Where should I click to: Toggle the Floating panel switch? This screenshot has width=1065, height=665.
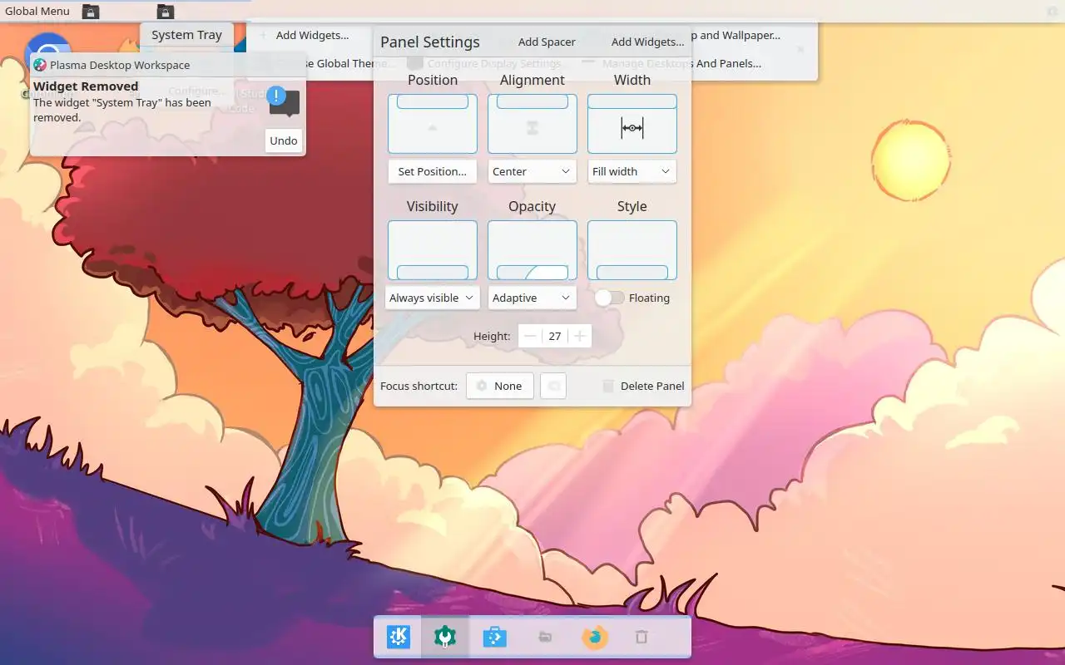click(x=610, y=298)
